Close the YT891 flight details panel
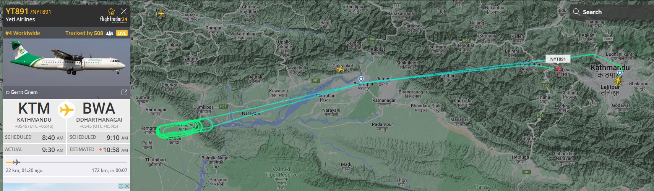 [x=123, y=11]
